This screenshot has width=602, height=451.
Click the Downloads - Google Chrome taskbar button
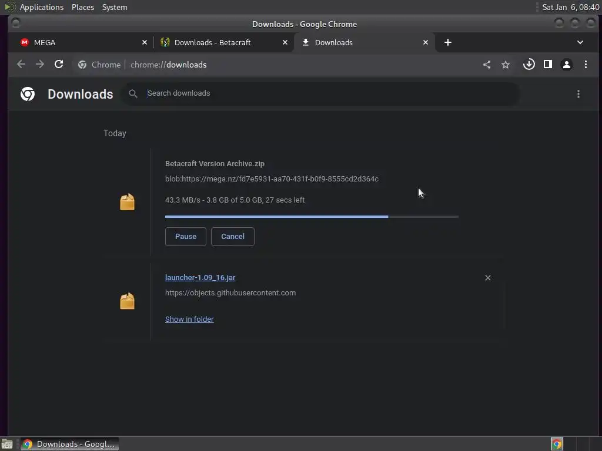tap(69, 444)
